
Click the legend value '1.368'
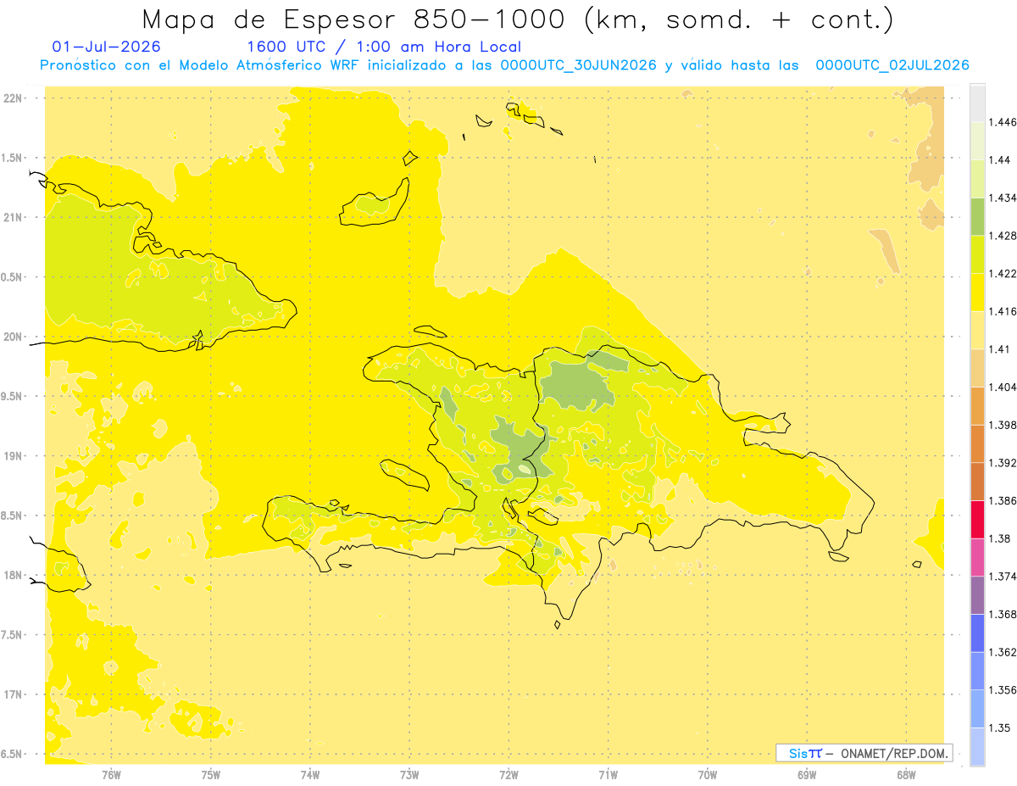click(1003, 614)
